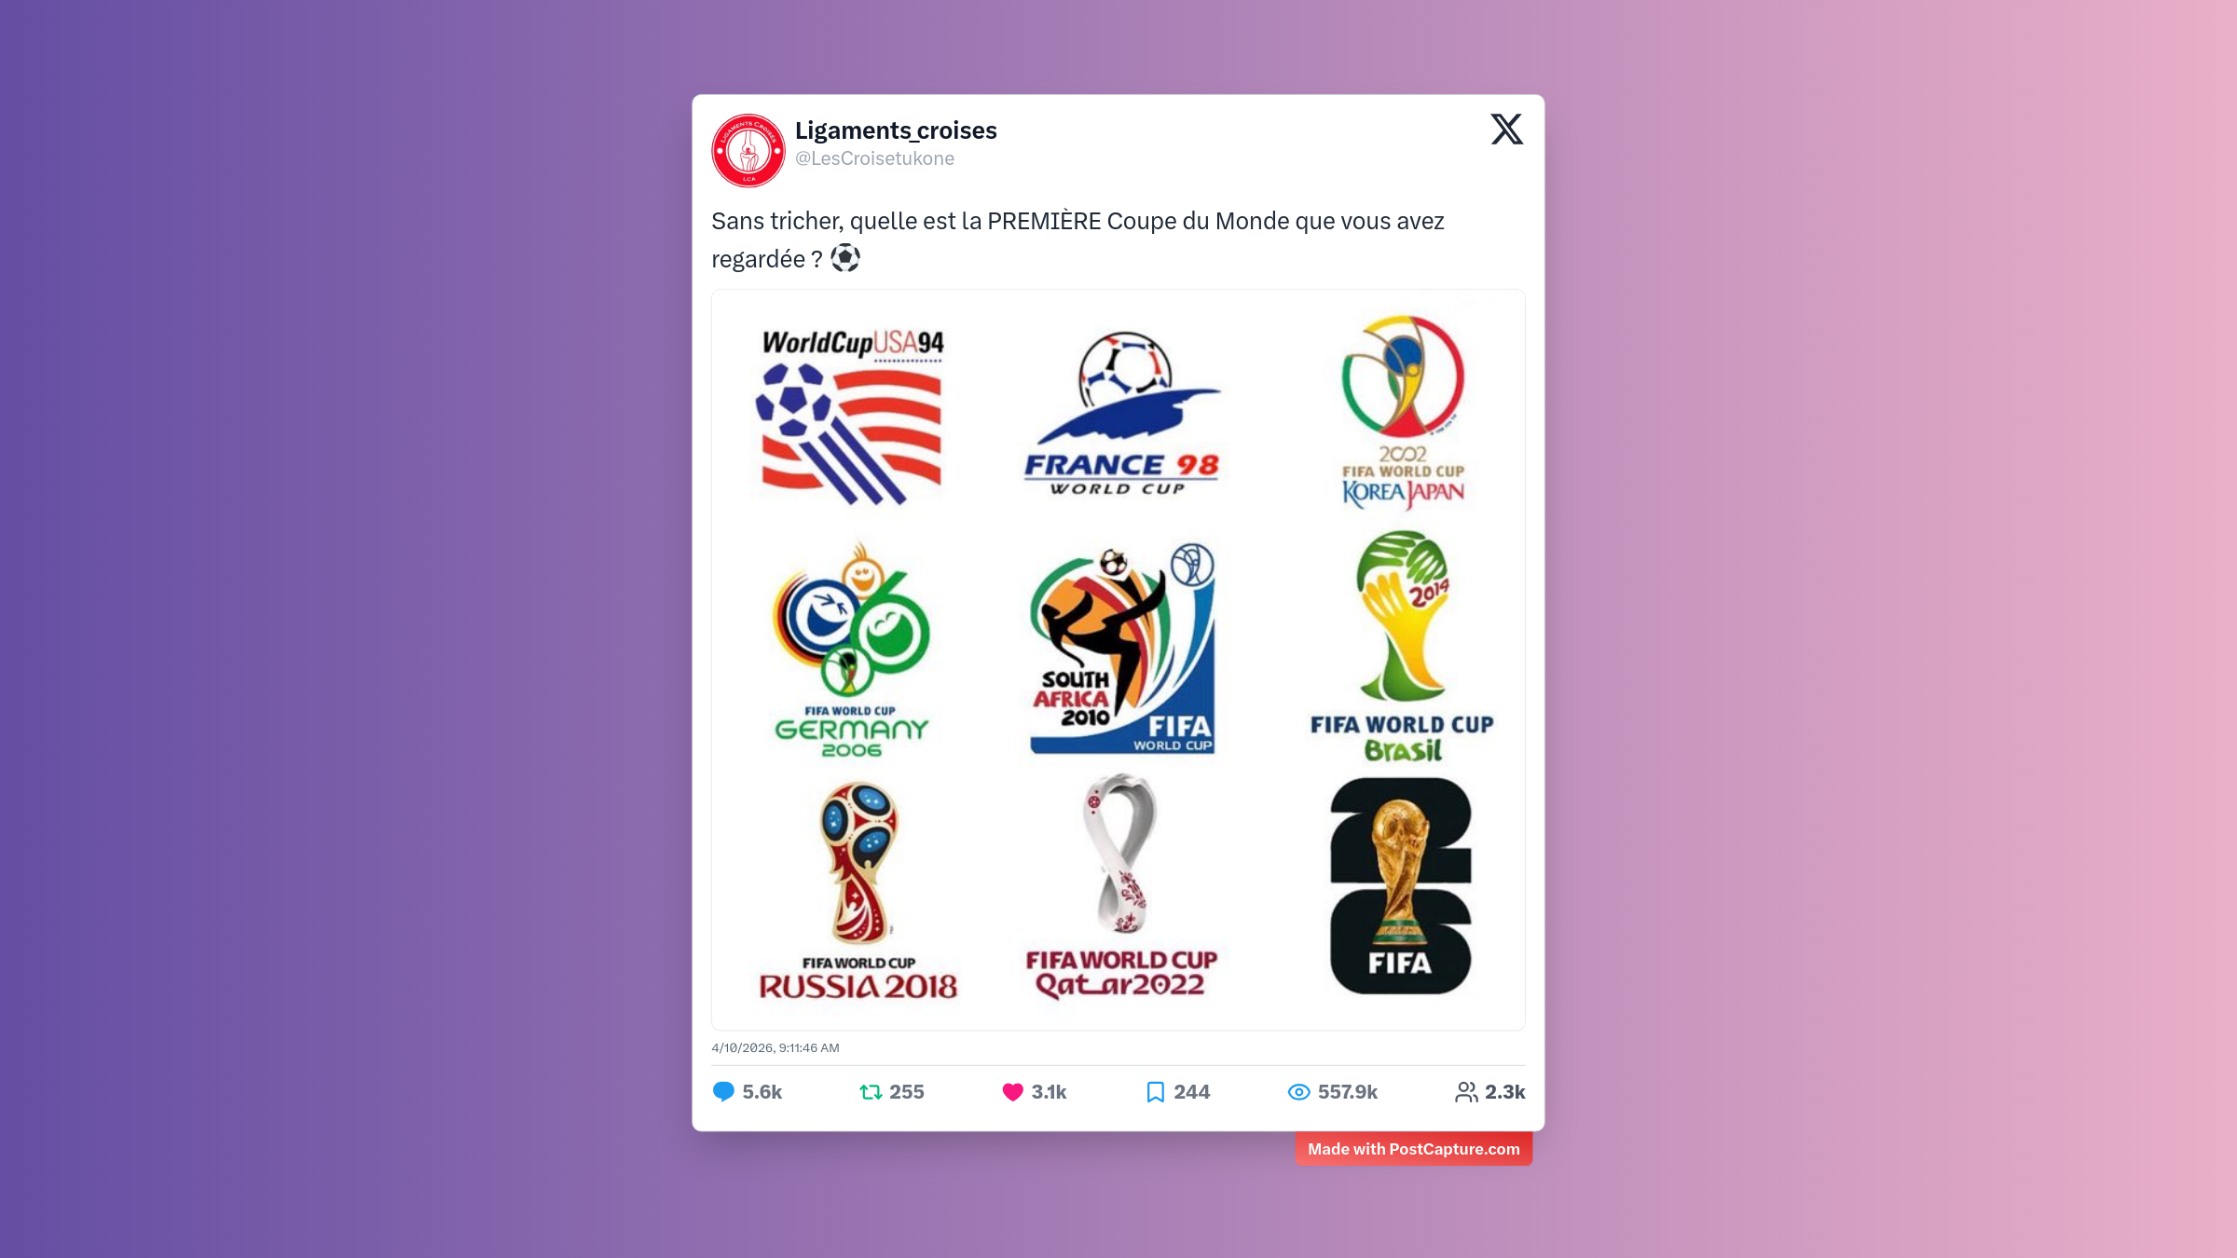Select the Qatar 2022 logo
The width and height of the screenshot is (2237, 1258).
click(x=1122, y=886)
